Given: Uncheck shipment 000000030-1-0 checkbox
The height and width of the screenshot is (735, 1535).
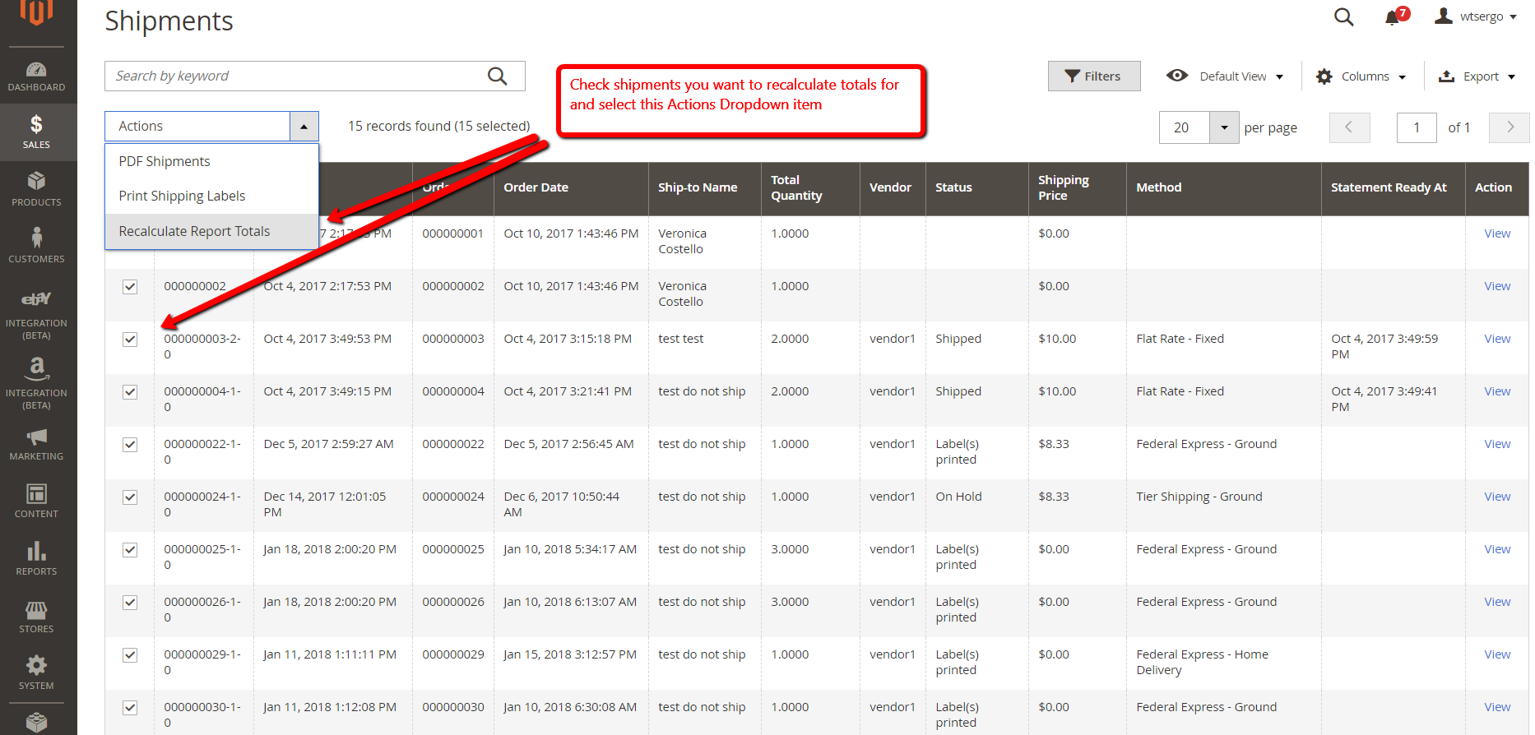Looking at the screenshot, I should pos(130,708).
